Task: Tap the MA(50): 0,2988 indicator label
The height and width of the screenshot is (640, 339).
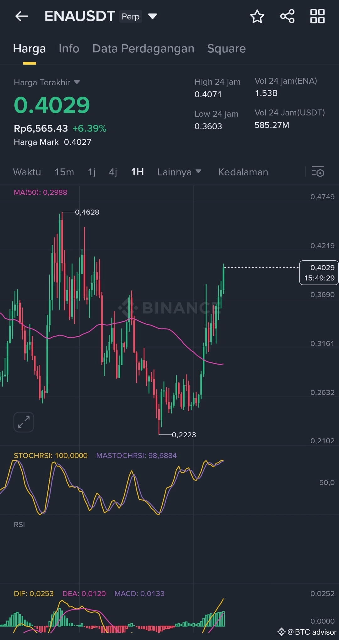Action: click(x=40, y=192)
